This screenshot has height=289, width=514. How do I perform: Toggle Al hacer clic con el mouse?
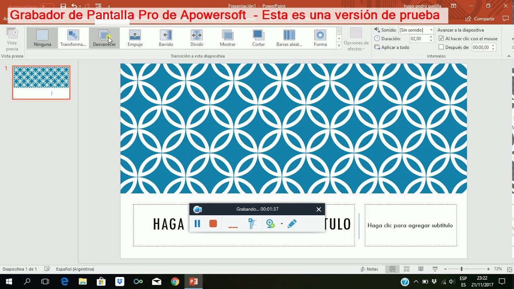pyautogui.click(x=468, y=39)
